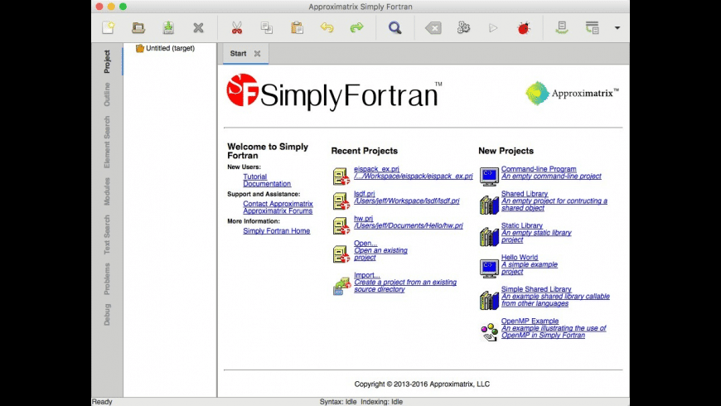Open recent project eispack_ex.prj

[376, 169]
